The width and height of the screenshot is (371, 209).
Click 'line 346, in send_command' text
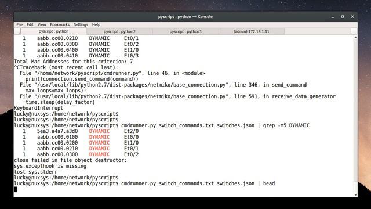(x=271, y=85)
